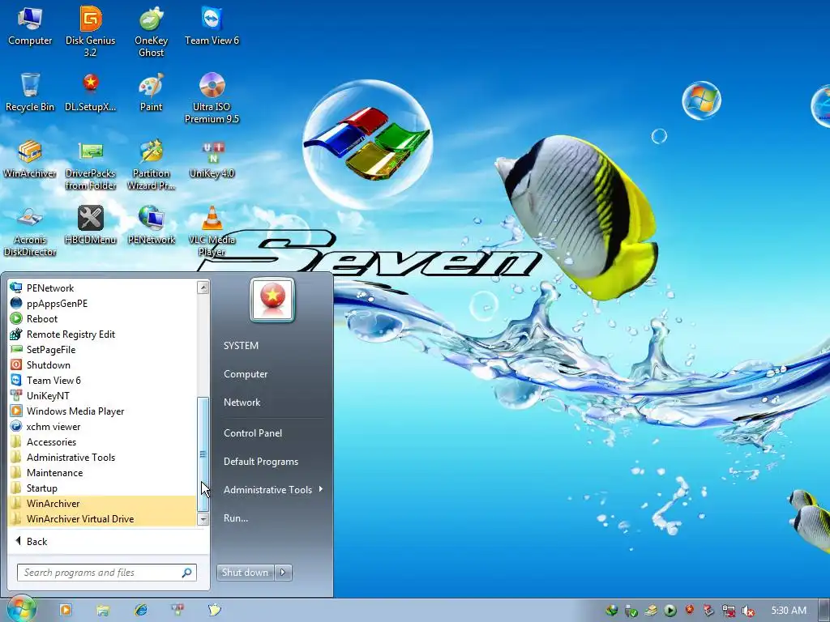Open PENetwork in the programs list
Screen dimensions: 830x622
(101, 288)
